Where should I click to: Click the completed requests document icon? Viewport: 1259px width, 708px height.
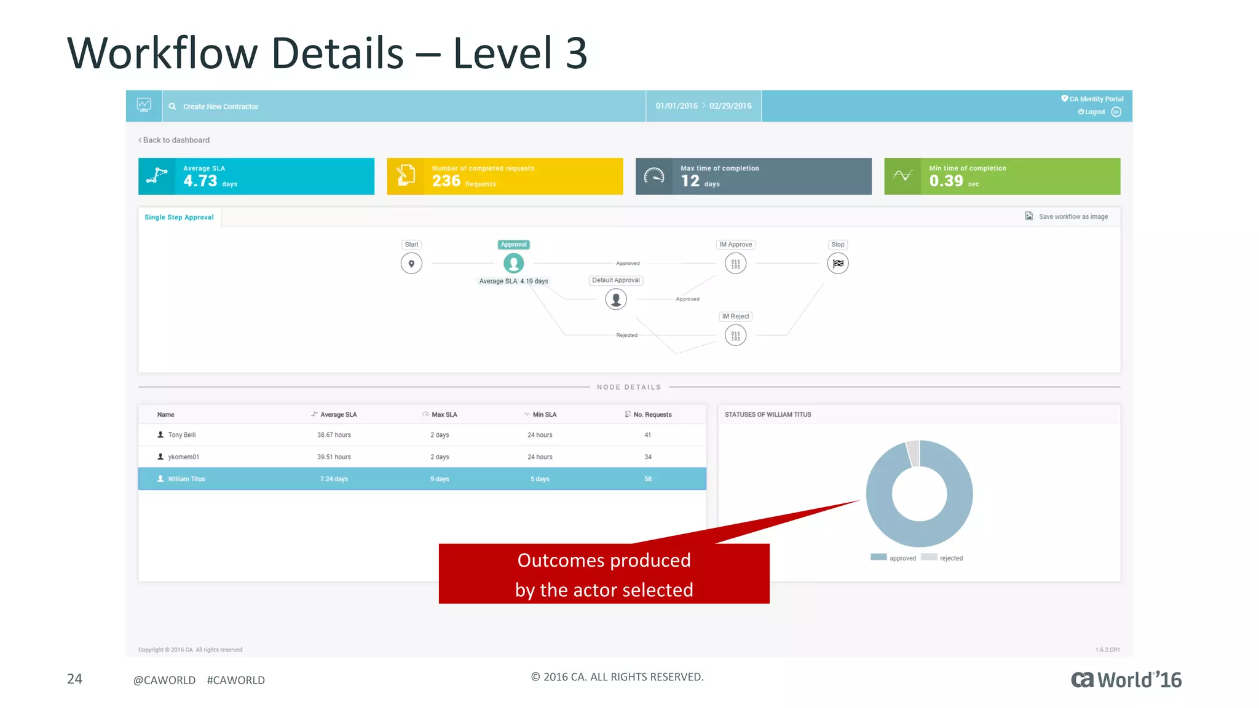[x=406, y=176]
